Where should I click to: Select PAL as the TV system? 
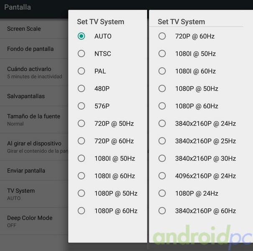82,71
